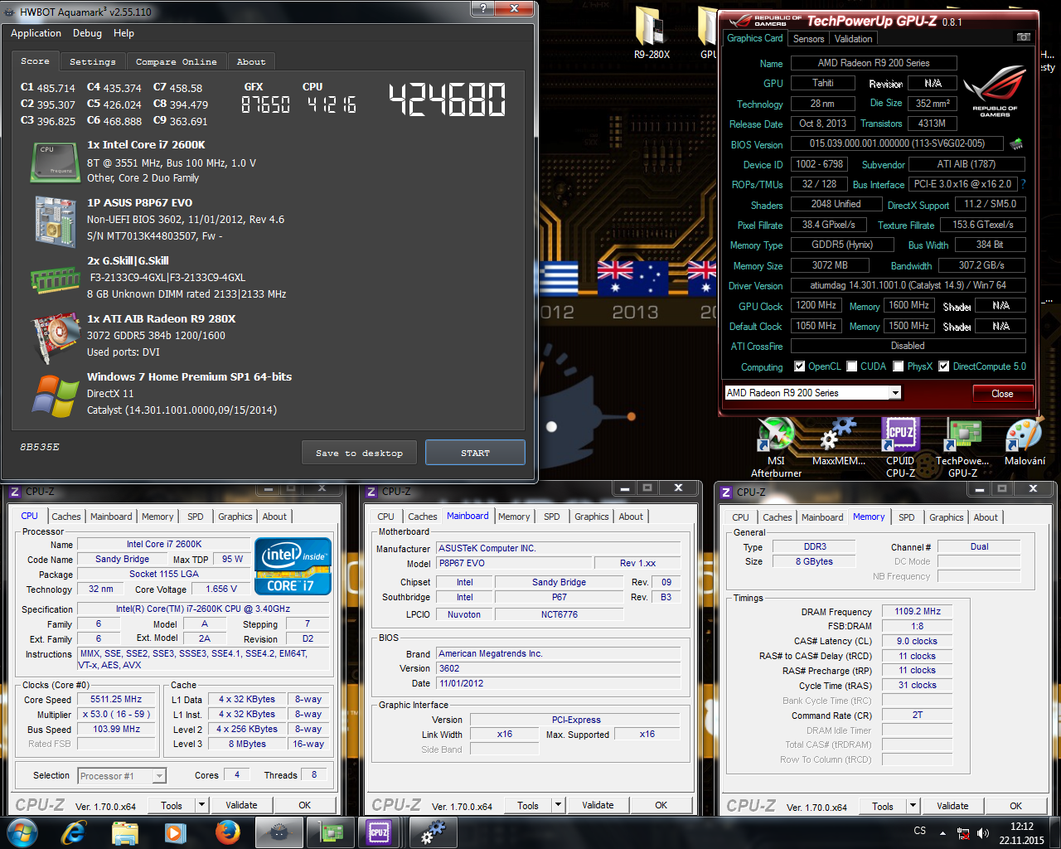
Task: Open Graphics tab in the CPU-Z Mainboard window
Action: coord(592,517)
